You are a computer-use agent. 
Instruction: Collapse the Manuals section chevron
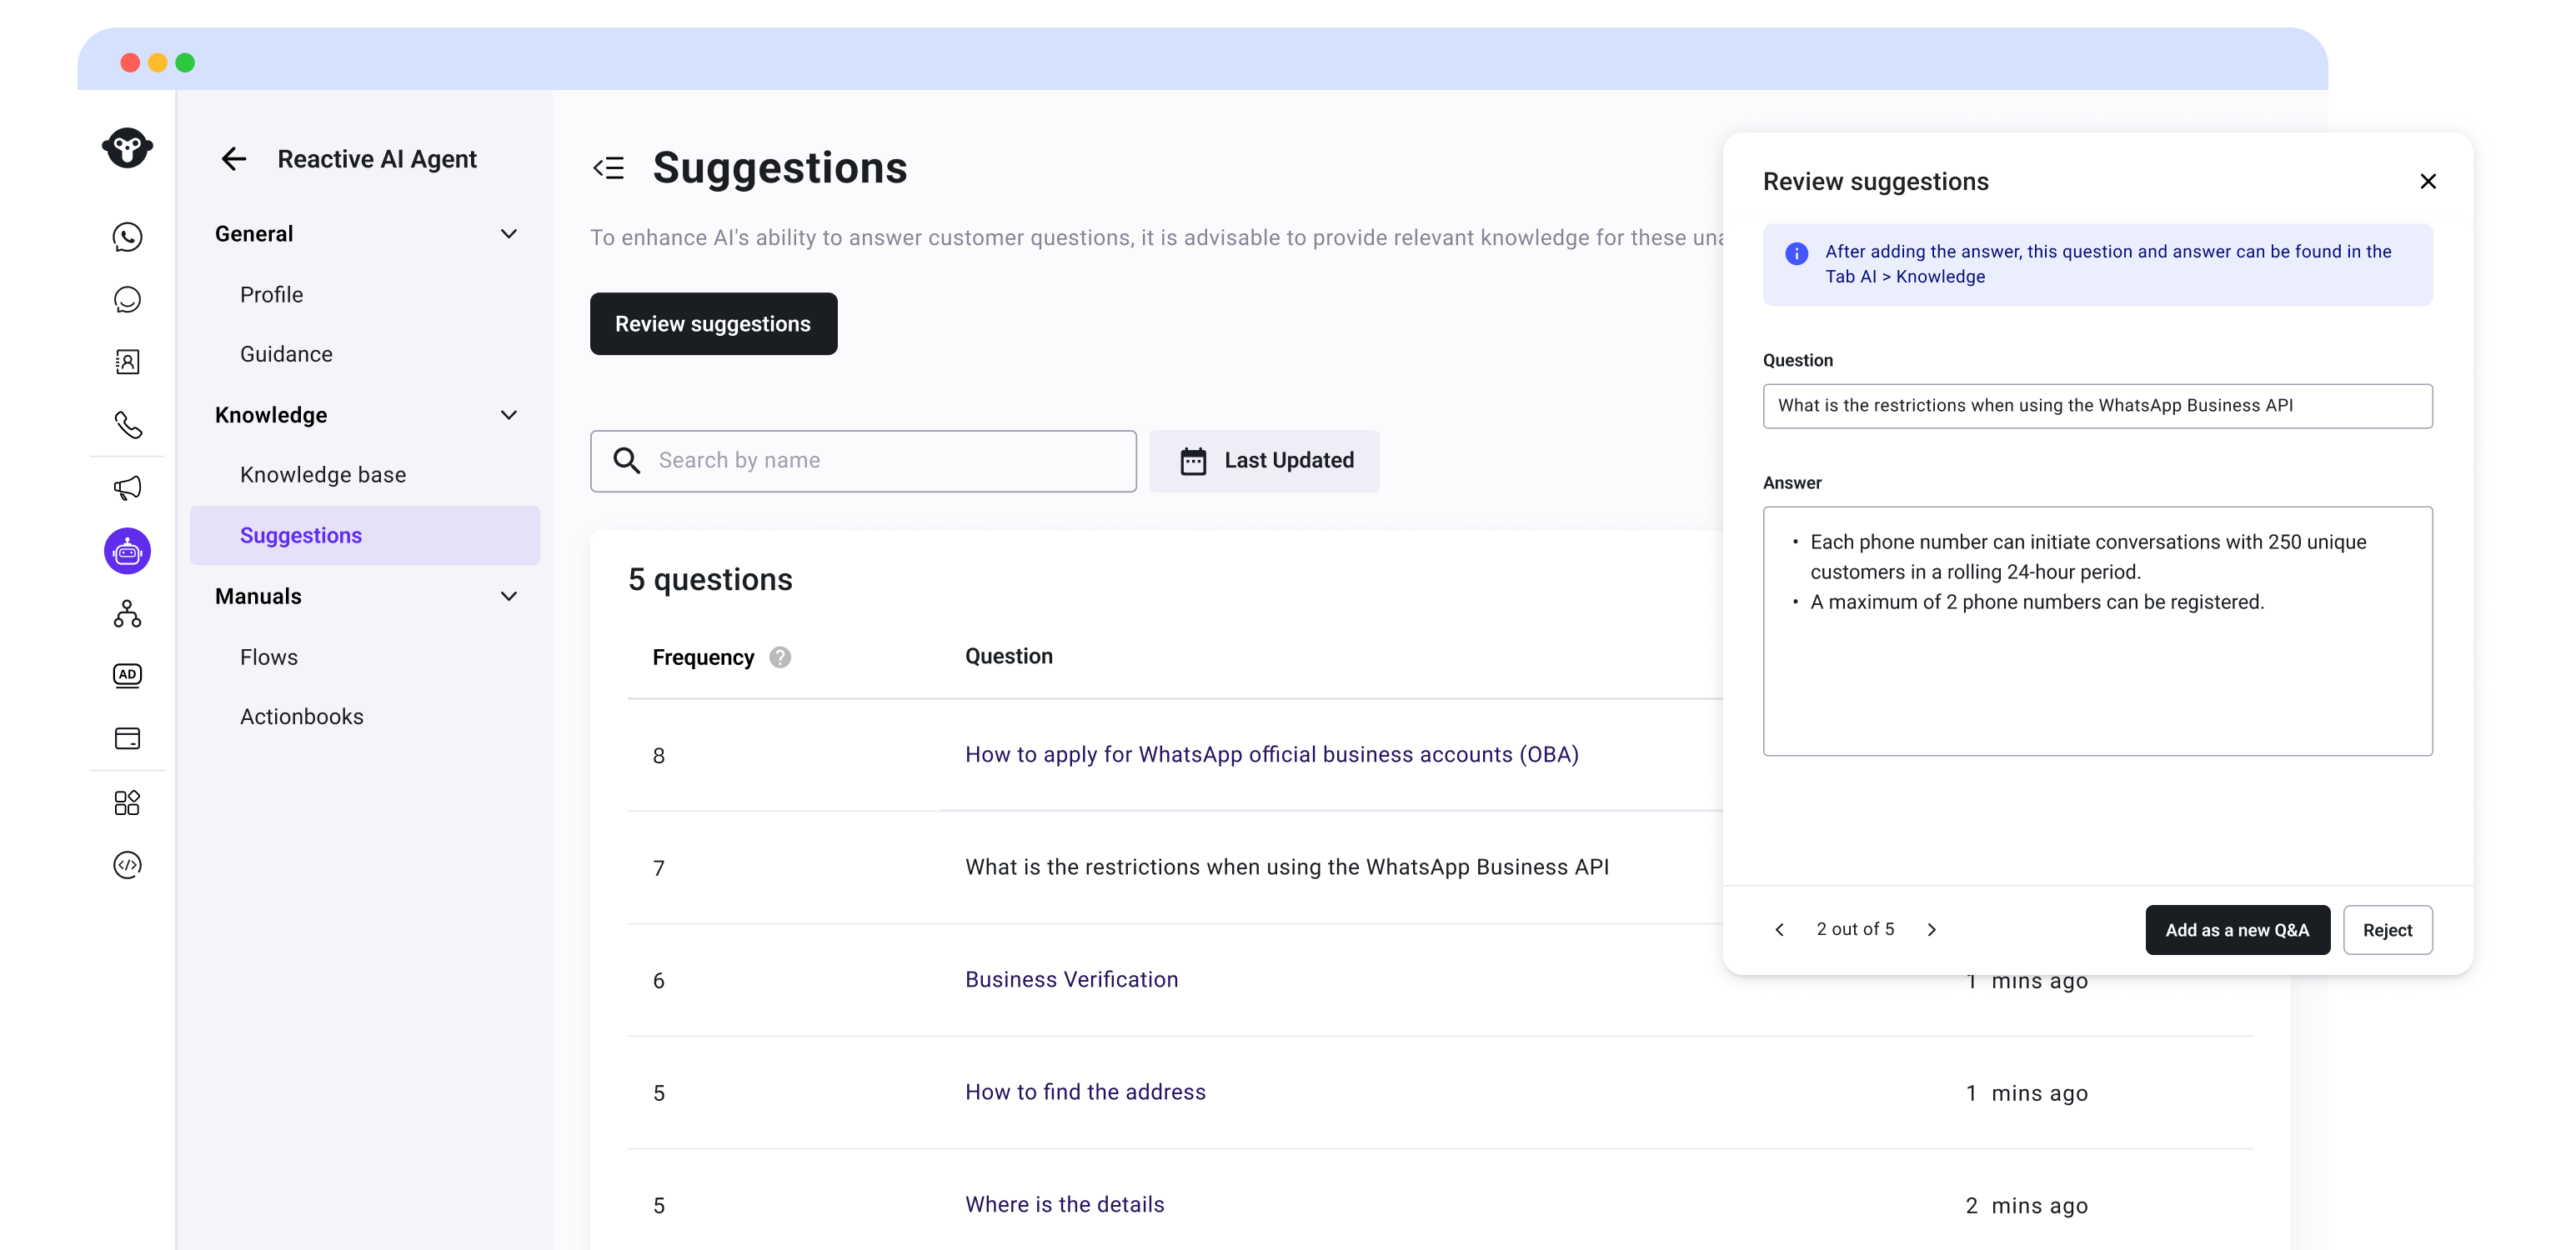(x=508, y=596)
